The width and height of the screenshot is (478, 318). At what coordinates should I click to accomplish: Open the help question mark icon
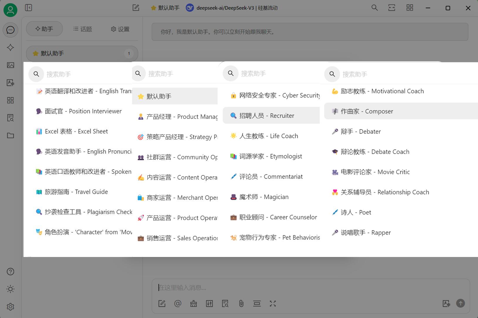[11, 272]
